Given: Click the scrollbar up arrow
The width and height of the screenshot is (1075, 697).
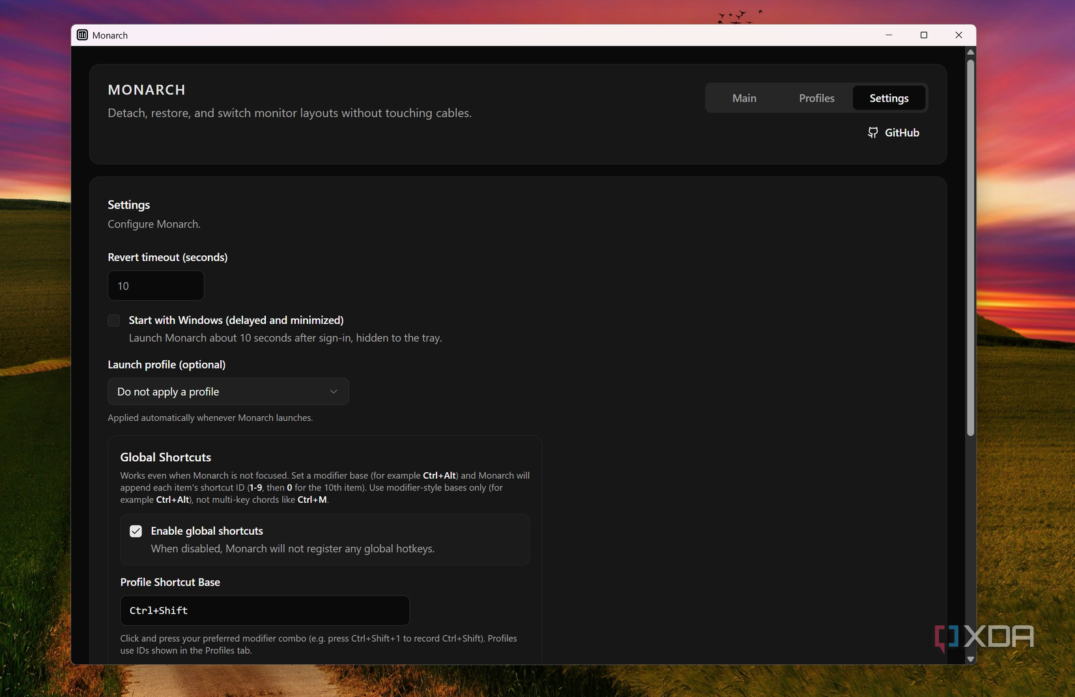Looking at the screenshot, I should point(971,52).
